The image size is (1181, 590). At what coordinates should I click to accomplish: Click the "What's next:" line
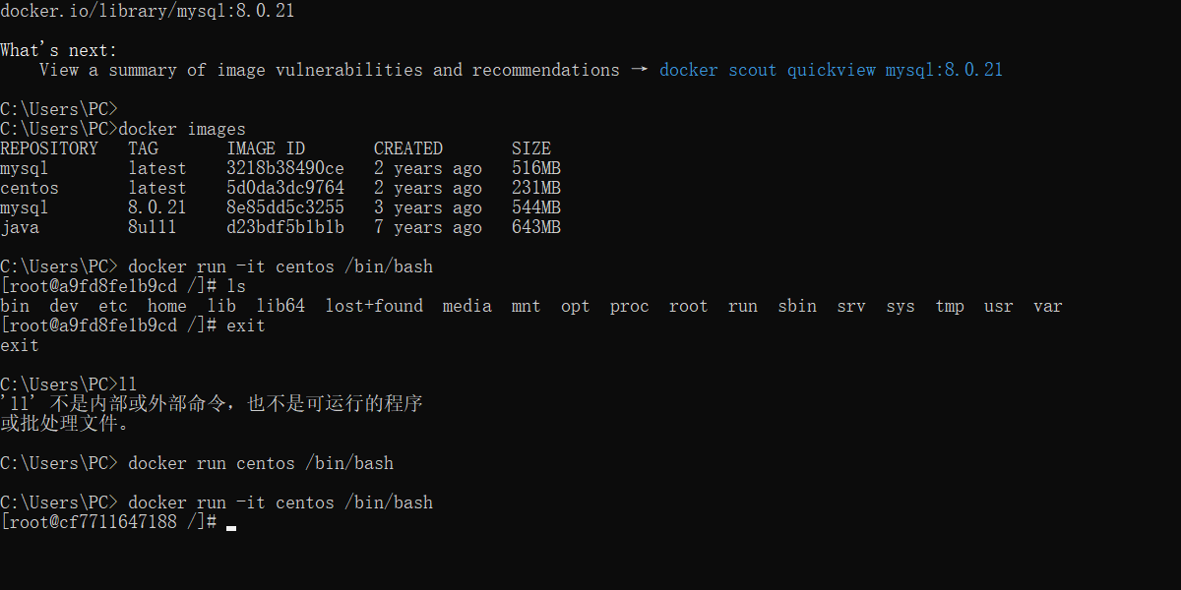pos(59,50)
